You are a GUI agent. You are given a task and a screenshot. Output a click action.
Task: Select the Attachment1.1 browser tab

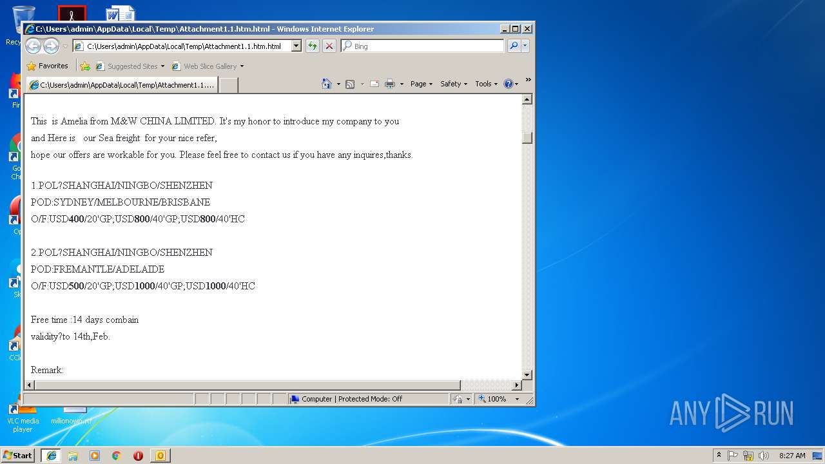pyautogui.click(x=122, y=84)
